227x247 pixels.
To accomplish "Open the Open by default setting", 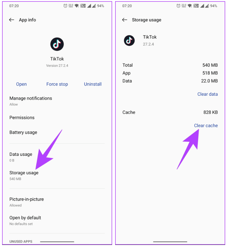I will click(25, 220).
